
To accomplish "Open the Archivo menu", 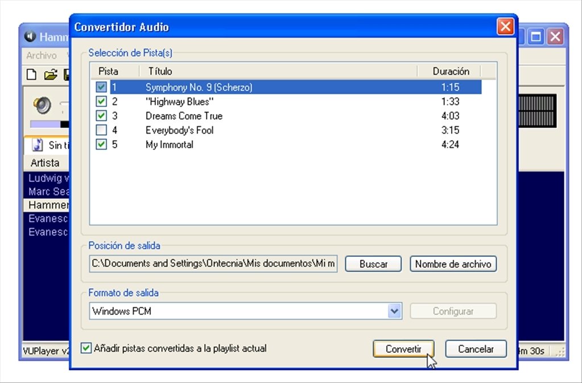I will (42, 56).
